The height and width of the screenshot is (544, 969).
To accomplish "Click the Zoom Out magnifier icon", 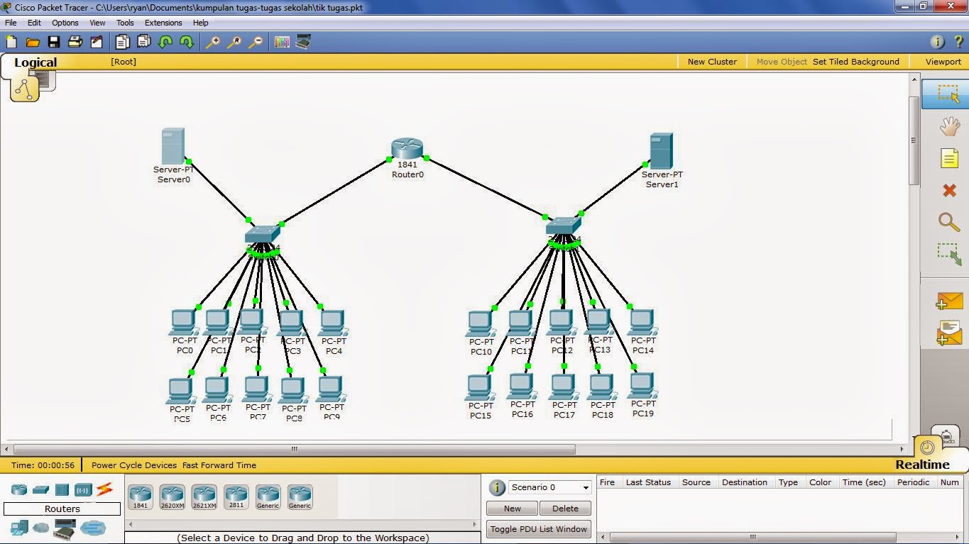I will 256,43.
